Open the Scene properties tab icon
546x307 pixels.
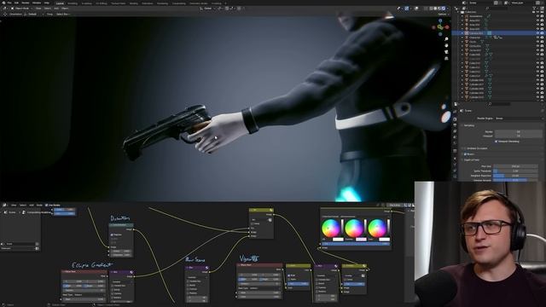pos(455,137)
